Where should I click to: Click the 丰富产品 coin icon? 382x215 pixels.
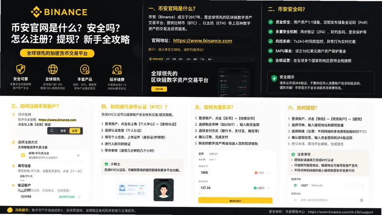[x=85, y=69]
